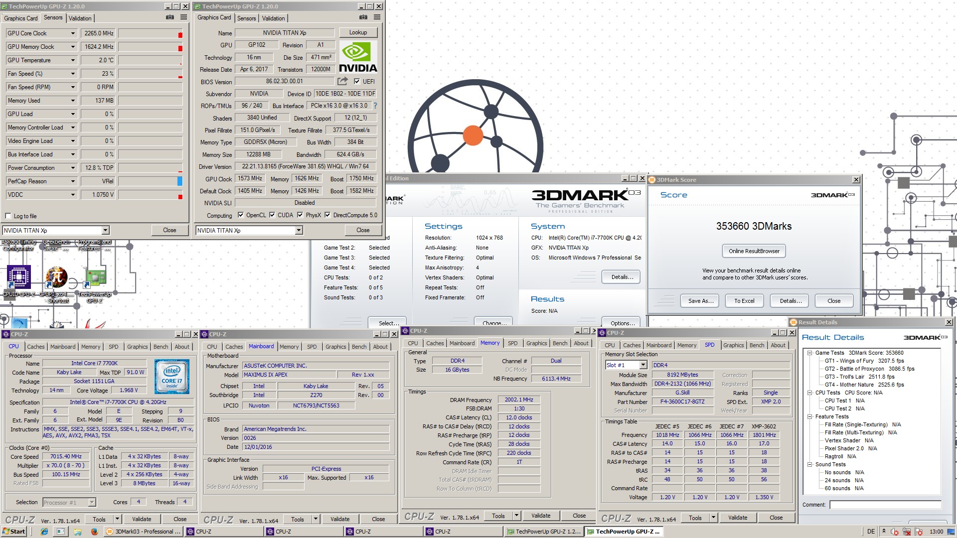
Task: Open the TechPowerUp GPU-Z desktop shortcut
Action: coord(95,285)
